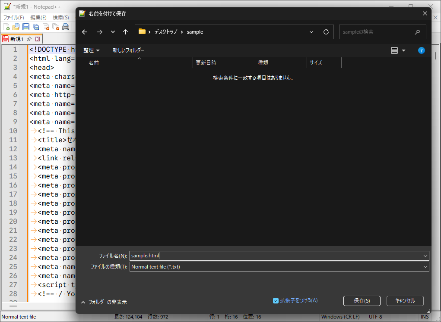The image size is (441, 322).
Task: Refresh the sample folder view
Action: click(x=326, y=32)
